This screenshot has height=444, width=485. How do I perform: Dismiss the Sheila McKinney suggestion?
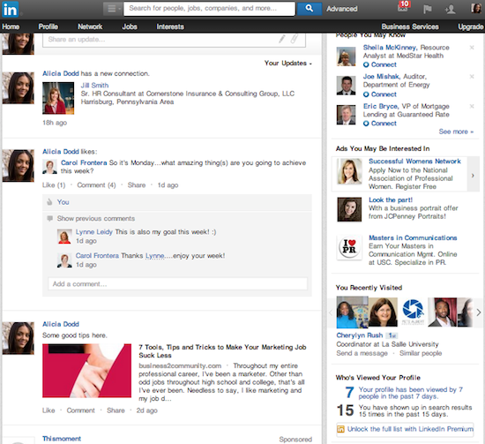[472, 48]
